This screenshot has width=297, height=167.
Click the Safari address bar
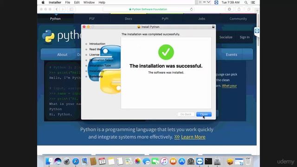point(148,9)
